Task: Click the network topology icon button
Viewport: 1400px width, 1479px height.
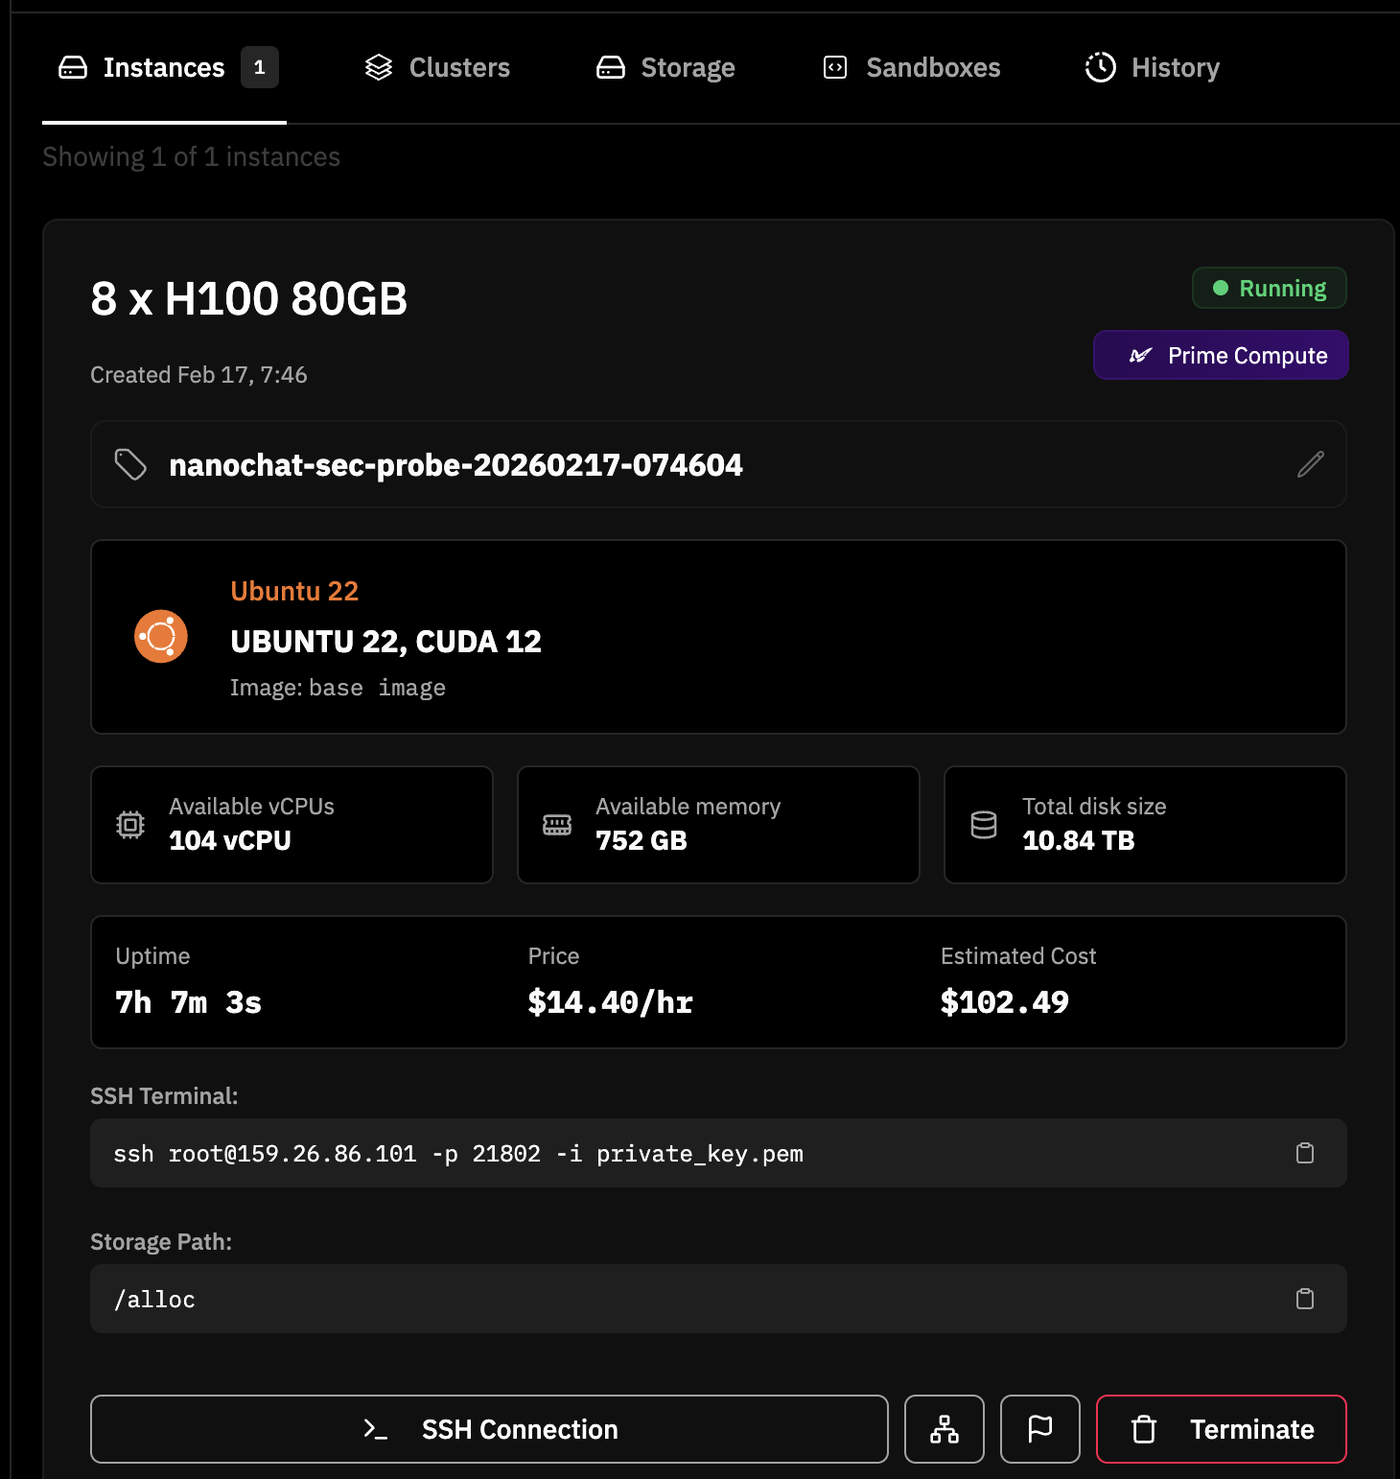Action: (944, 1429)
